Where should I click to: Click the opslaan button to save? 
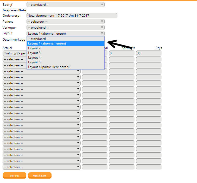pos(40,175)
